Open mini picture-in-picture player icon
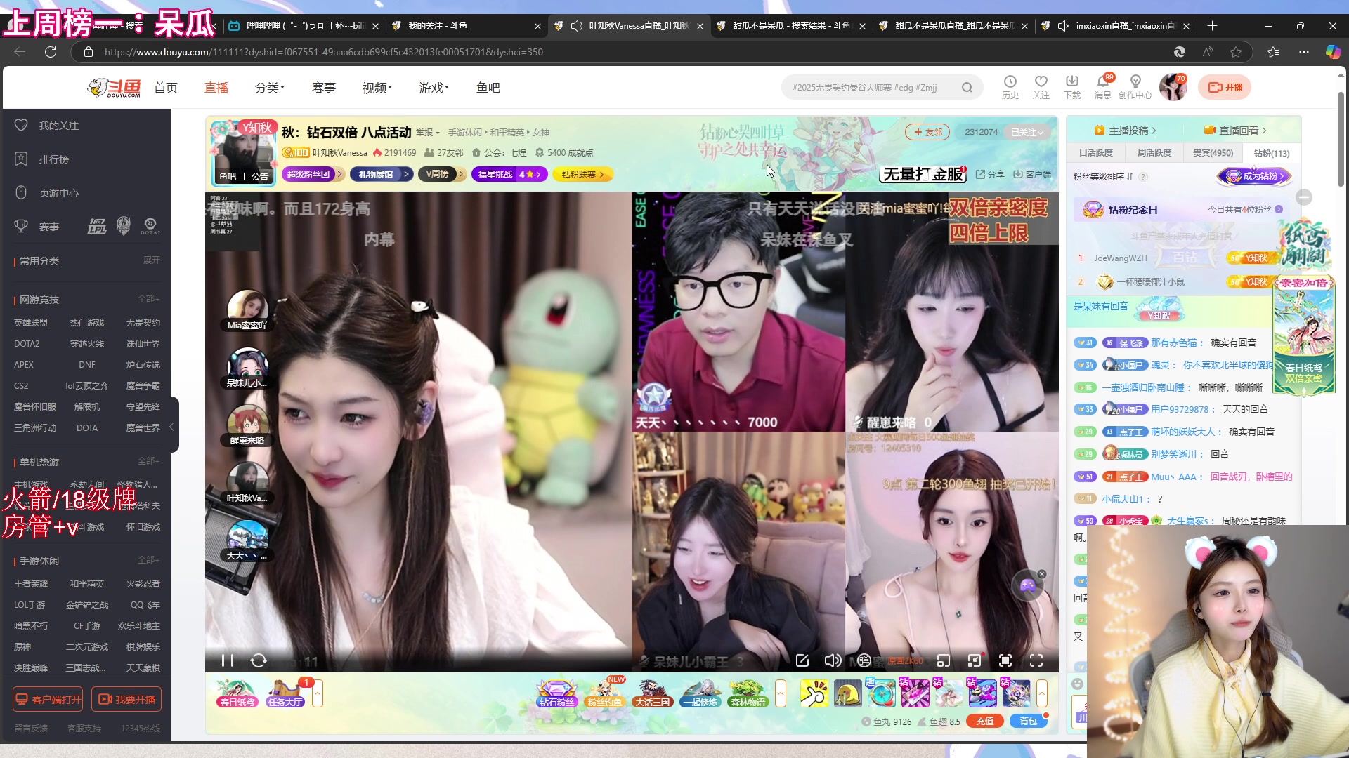 [944, 660]
